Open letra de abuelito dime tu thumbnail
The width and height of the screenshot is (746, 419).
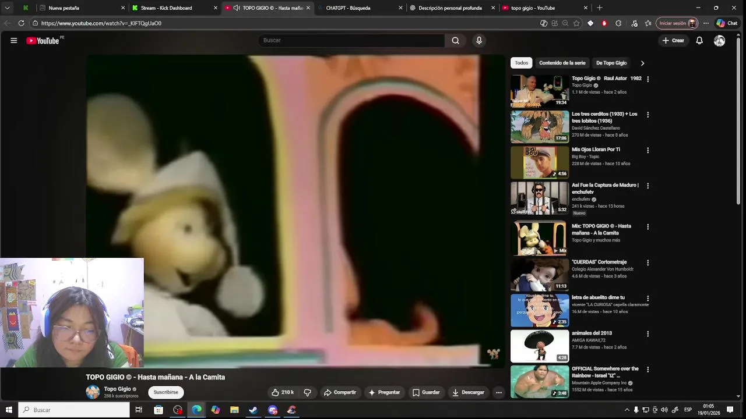point(540,310)
